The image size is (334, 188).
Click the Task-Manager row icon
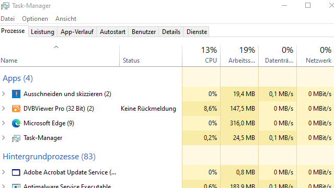coord(16,138)
